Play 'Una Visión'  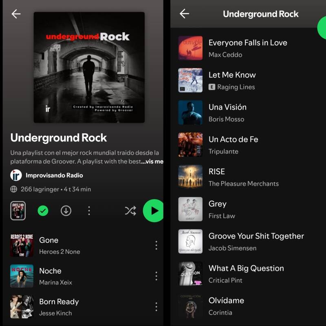(248, 112)
